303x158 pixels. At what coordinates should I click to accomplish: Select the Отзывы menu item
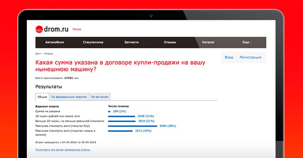coord(170,42)
